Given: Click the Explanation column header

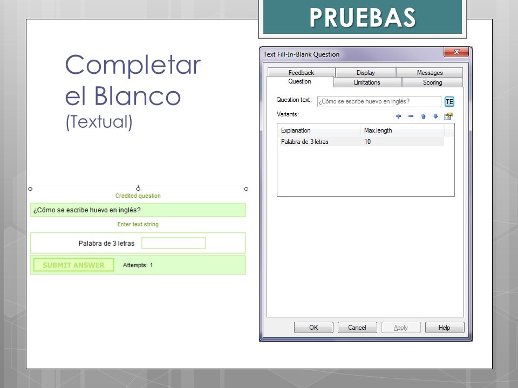Looking at the screenshot, I should [319, 130].
